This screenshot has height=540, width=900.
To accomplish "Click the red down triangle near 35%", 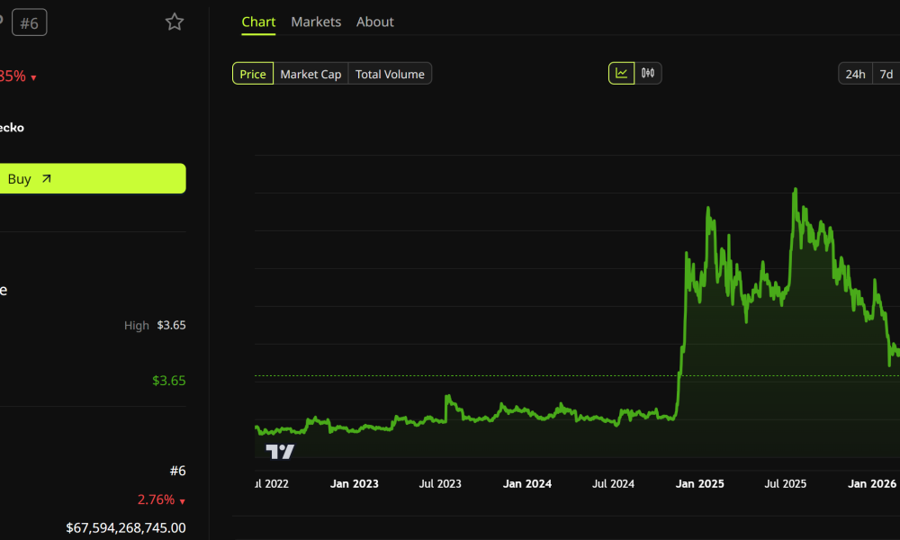I will 33,78.
